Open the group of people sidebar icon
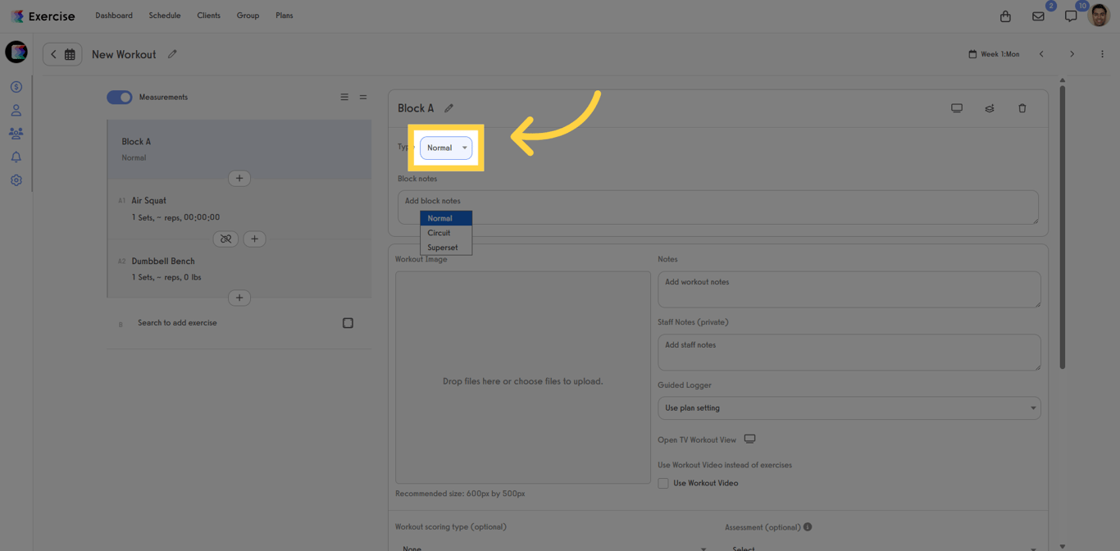This screenshot has height=551, width=1120. coord(16,133)
